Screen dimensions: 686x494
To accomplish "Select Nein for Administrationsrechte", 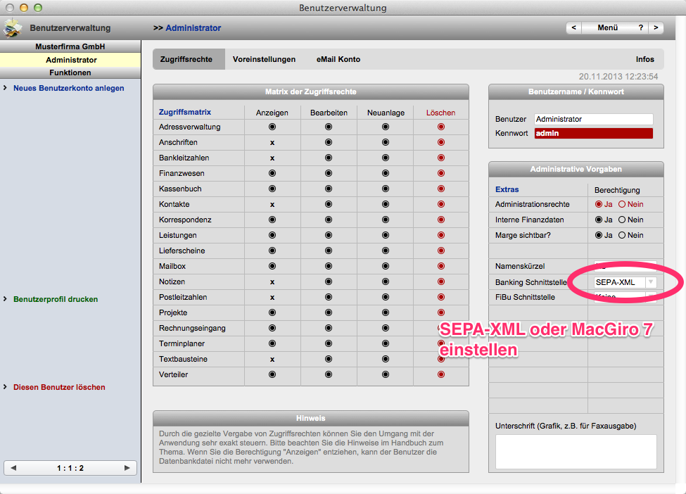I will pos(622,204).
